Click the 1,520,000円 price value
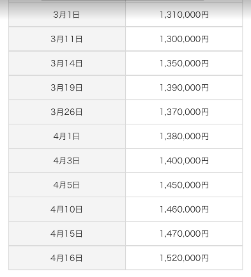This screenshot has width=251, height=277. [184, 258]
